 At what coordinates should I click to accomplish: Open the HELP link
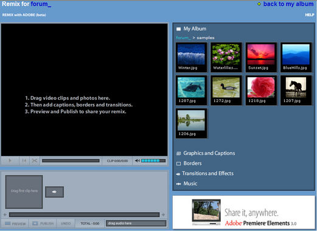(x=310, y=15)
